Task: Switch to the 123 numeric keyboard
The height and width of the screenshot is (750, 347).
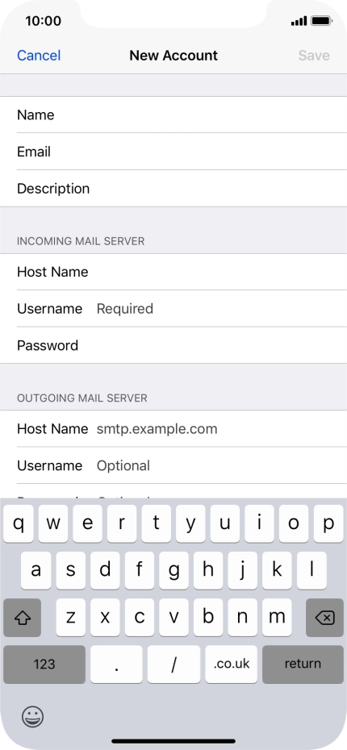Action: (x=44, y=664)
